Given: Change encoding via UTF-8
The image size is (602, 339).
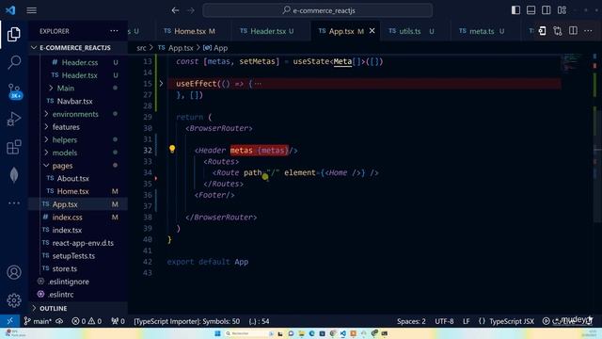Looking at the screenshot, I should point(444,321).
